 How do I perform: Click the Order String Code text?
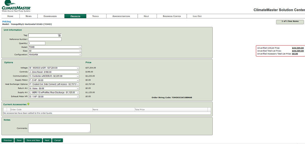point(172,97)
